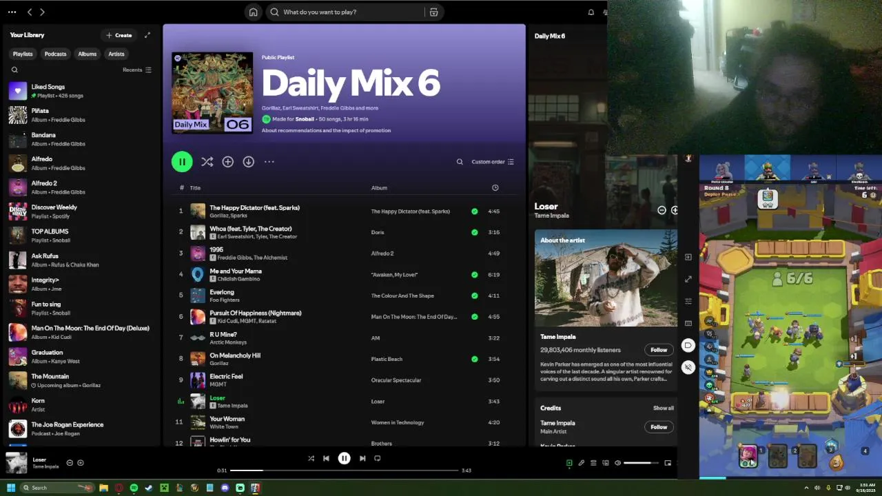The height and width of the screenshot is (496, 882).
Task: Pause the song from bottom player bar
Action: coord(344,458)
